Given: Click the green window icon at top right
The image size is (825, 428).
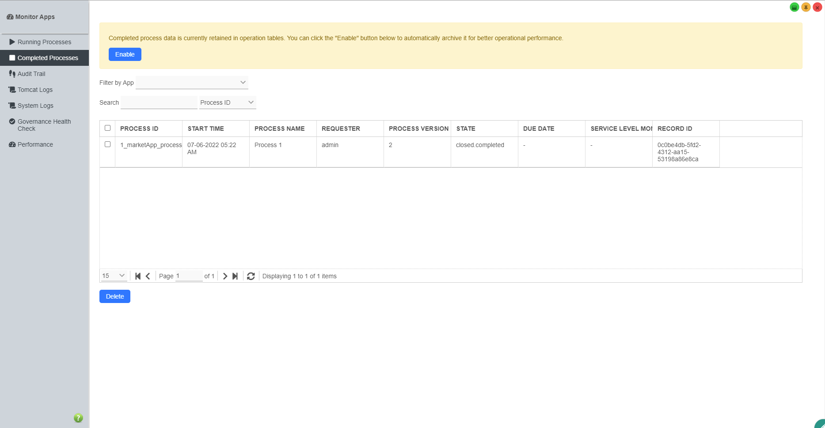Looking at the screenshot, I should (x=794, y=8).
